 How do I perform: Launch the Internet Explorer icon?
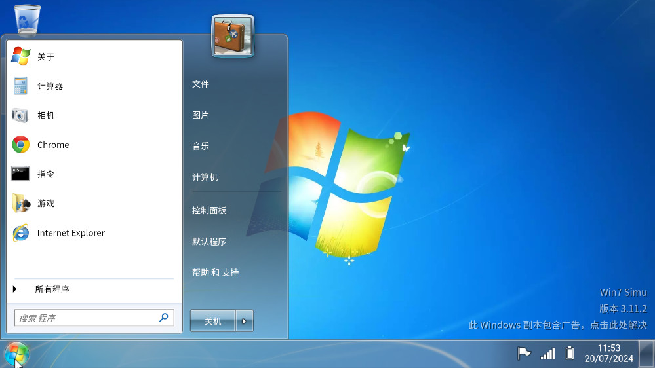[x=21, y=233]
